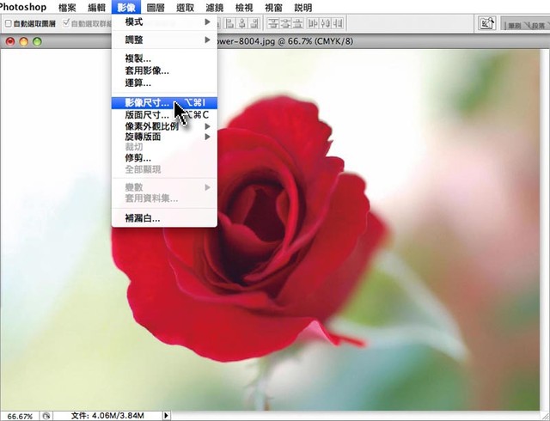The image size is (550, 421).
Task: Open the 圖層 menu in the menu bar
Action: (x=156, y=7)
